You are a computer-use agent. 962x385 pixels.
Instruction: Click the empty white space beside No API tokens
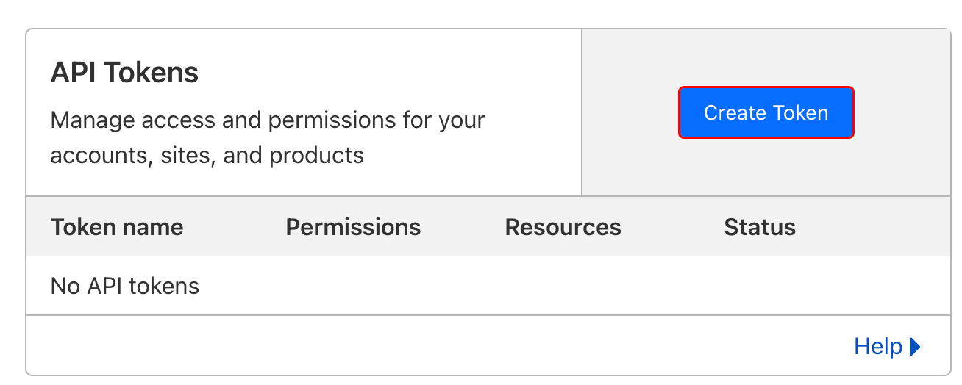point(574,285)
